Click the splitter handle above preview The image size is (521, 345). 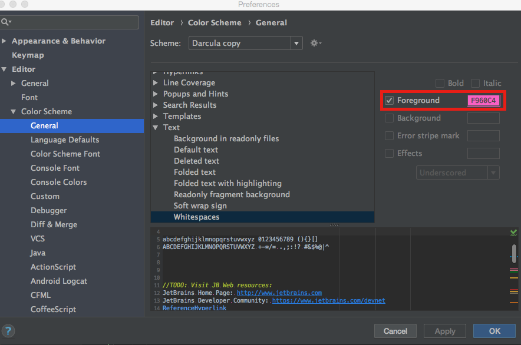pyautogui.click(x=334, y=225)
